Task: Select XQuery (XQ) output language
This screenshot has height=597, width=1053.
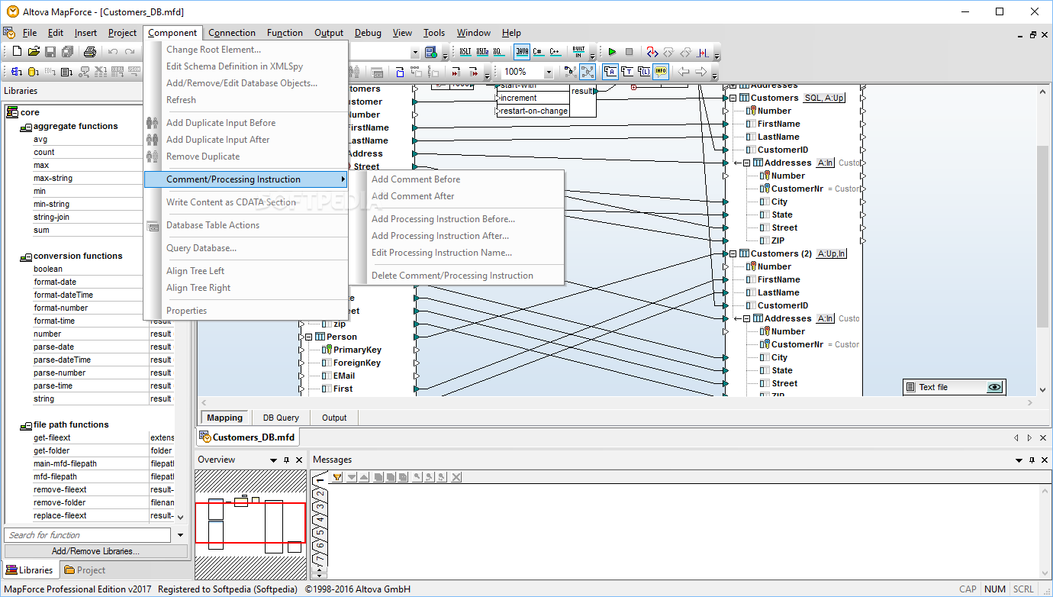Action: [x=498, y=51]
